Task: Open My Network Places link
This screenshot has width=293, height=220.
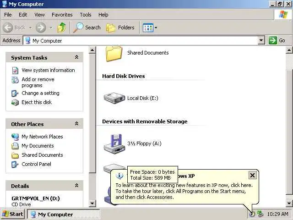Action: [42, 137]
